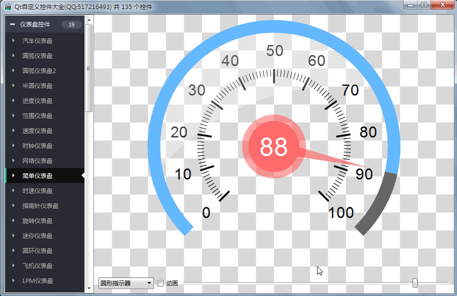Click the 19 count badge in sidebar header
This screenshot has height=296, width=457.
pos(71,24)
